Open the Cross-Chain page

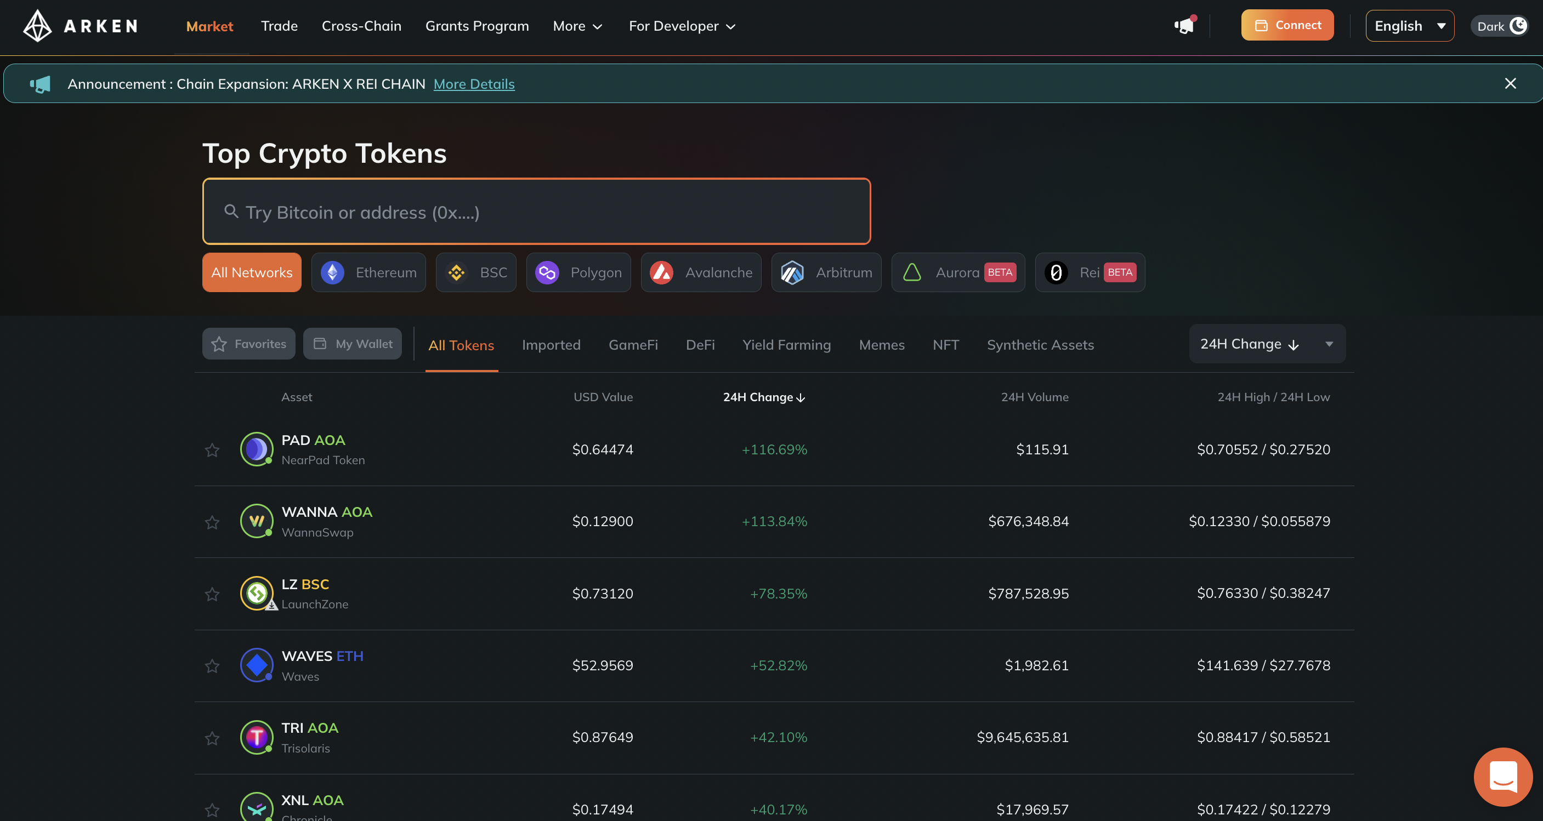click(361, 26)
